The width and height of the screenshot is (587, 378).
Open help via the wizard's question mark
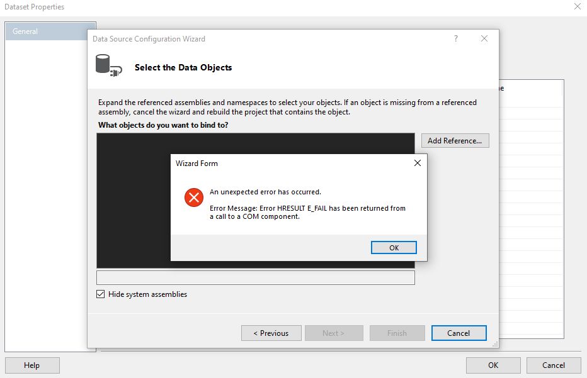click(x=455, y=38)
